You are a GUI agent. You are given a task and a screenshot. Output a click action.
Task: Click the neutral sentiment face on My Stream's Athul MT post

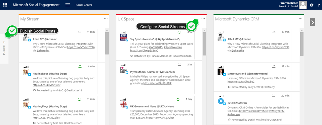(79, 32)
